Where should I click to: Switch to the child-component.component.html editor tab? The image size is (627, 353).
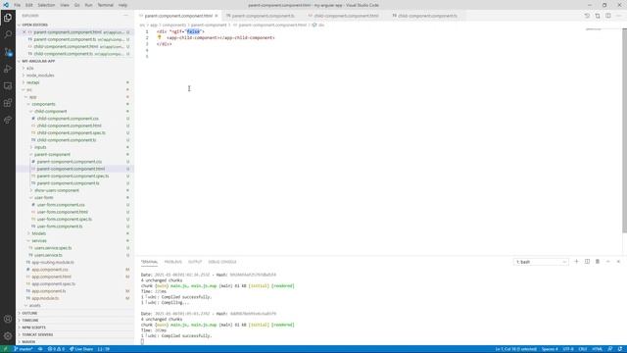[x=344, y=16]
